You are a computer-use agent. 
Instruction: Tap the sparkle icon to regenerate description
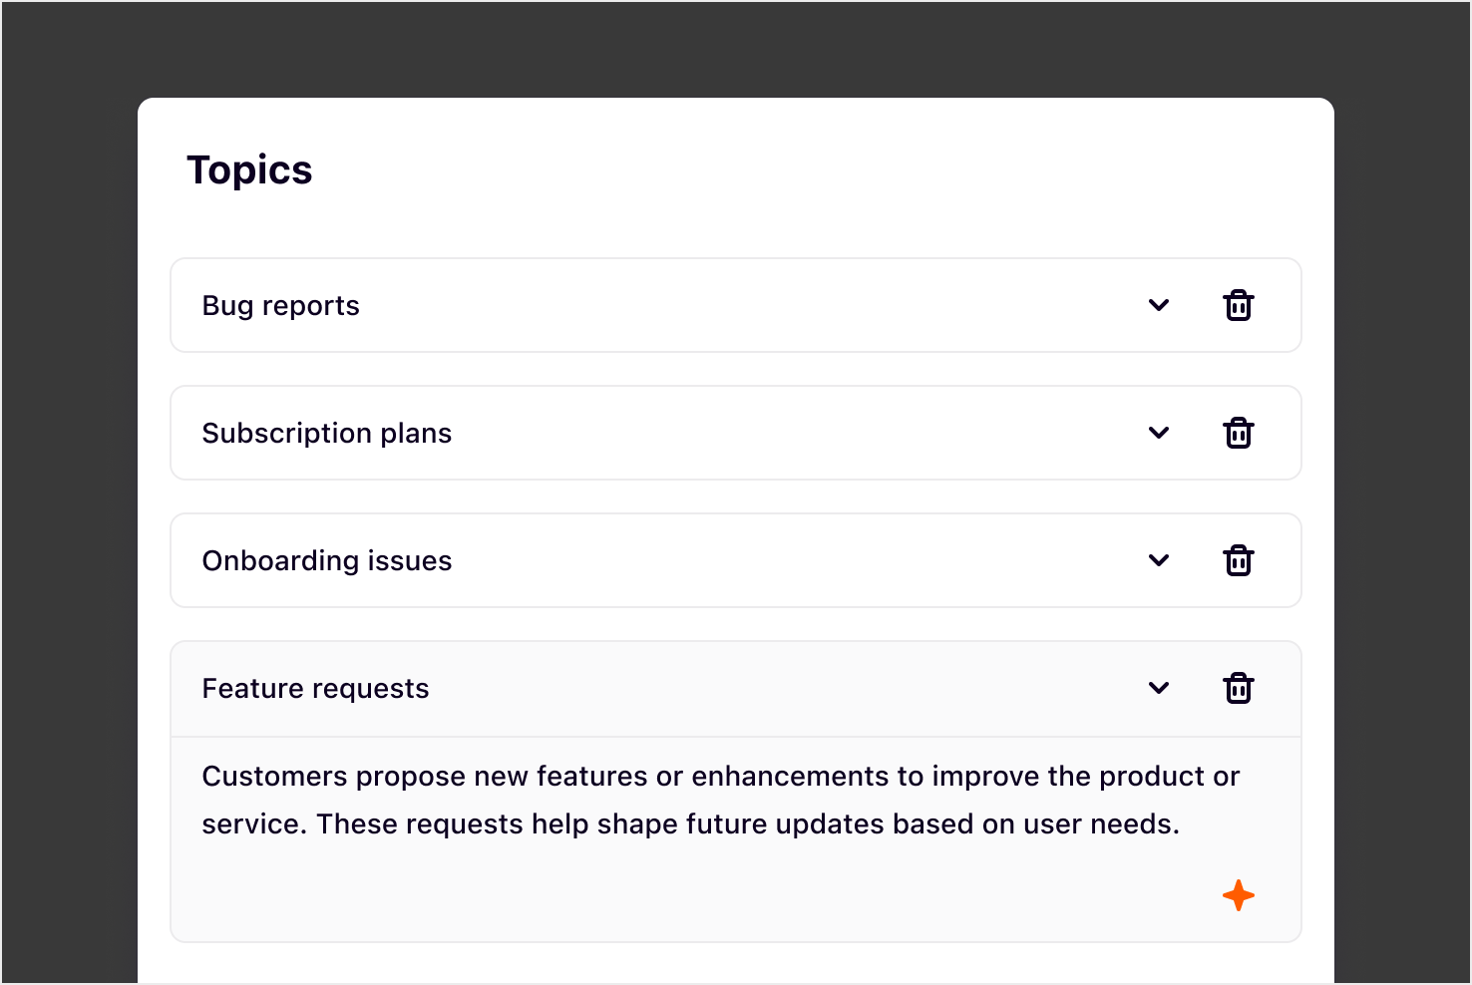point(1238,895)
